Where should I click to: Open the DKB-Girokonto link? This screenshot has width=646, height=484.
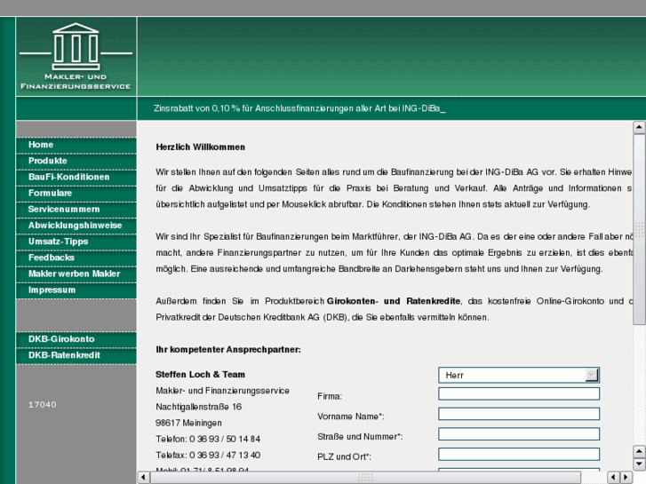76,339
